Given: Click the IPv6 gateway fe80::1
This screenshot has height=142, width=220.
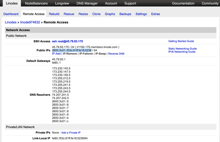Looking at the screenshot, I should pos(56,63).
